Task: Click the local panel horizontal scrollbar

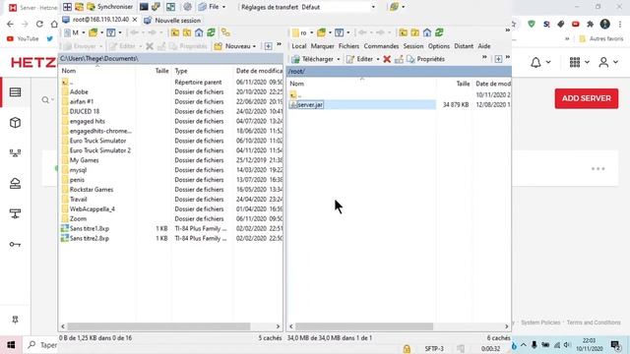Action: point(158,326)
